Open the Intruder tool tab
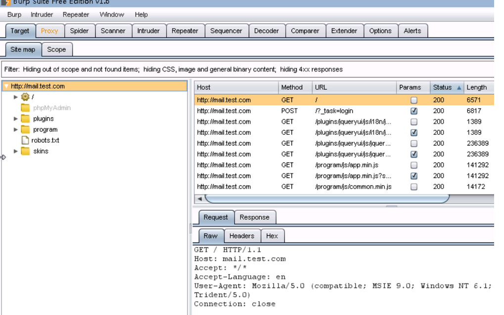 pos(148,31)
